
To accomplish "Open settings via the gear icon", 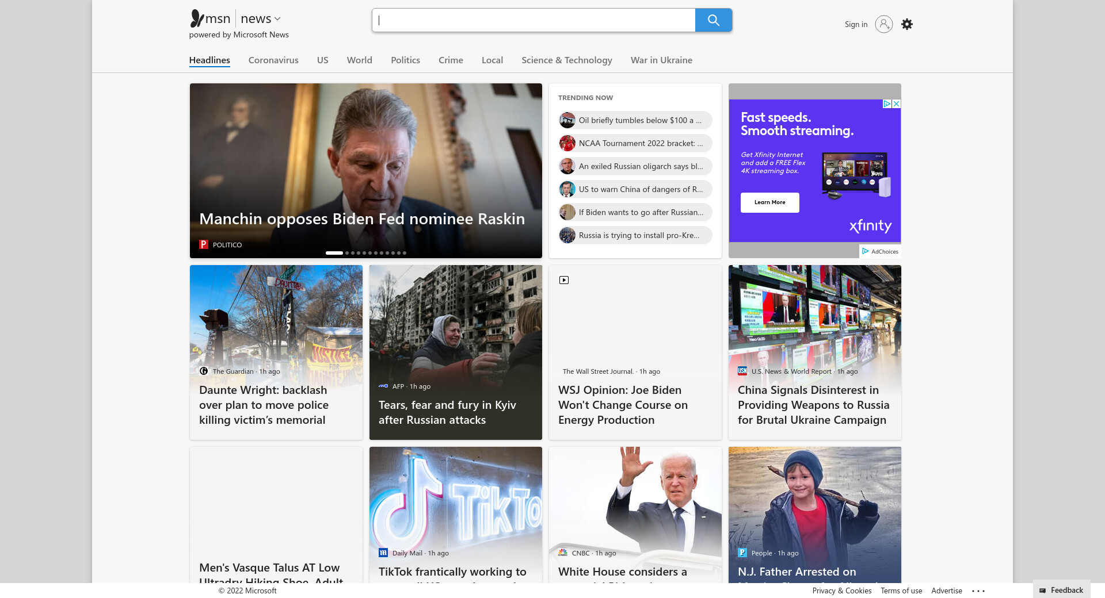I will pyautogui.click(x=906, y=24).
